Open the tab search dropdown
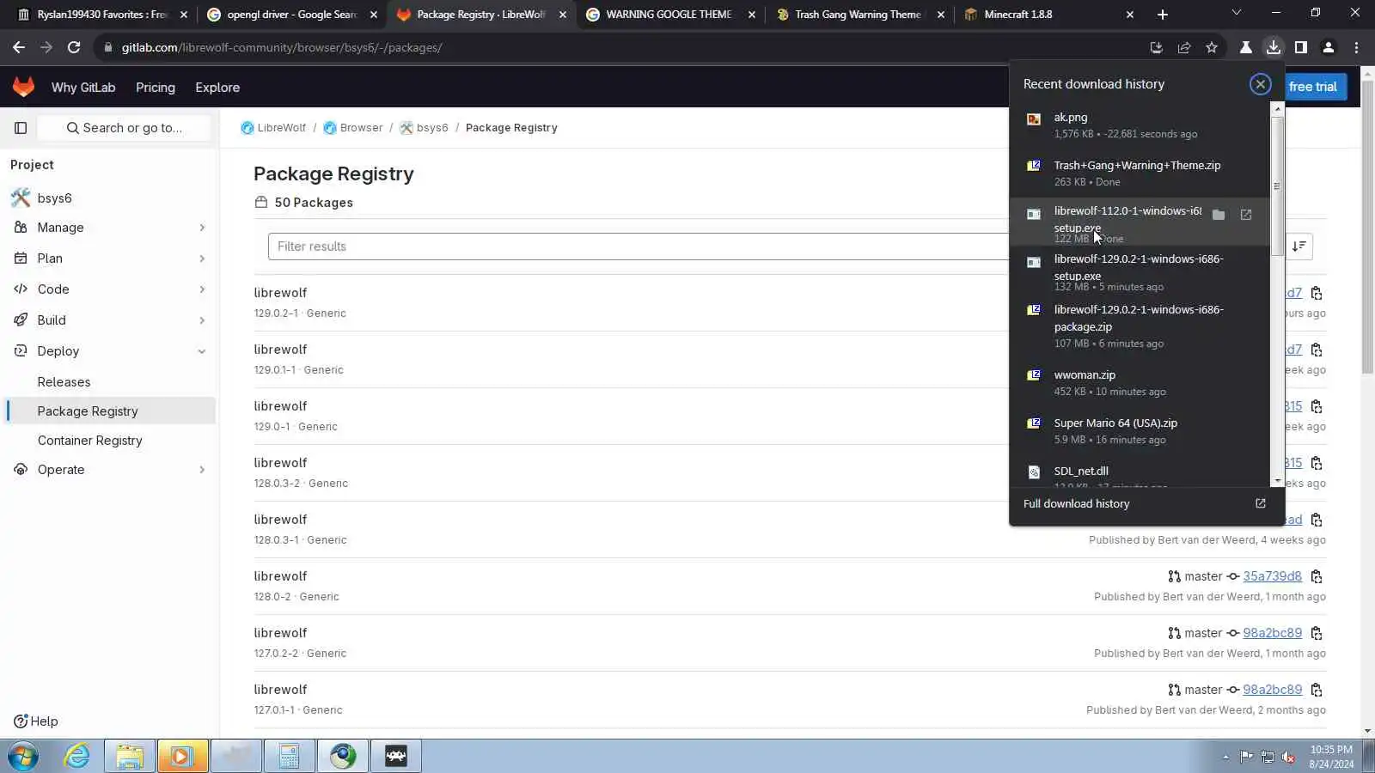1375x773 pixels. coord(1236,13)
